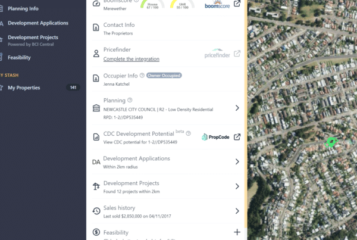Click the Pricefinder external link icon
This screenshot has width=357, height=240.
[x=237, y=54]
